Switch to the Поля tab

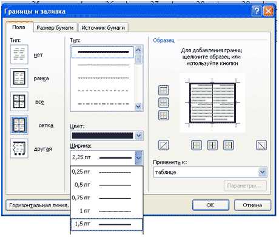coord(19,27)
